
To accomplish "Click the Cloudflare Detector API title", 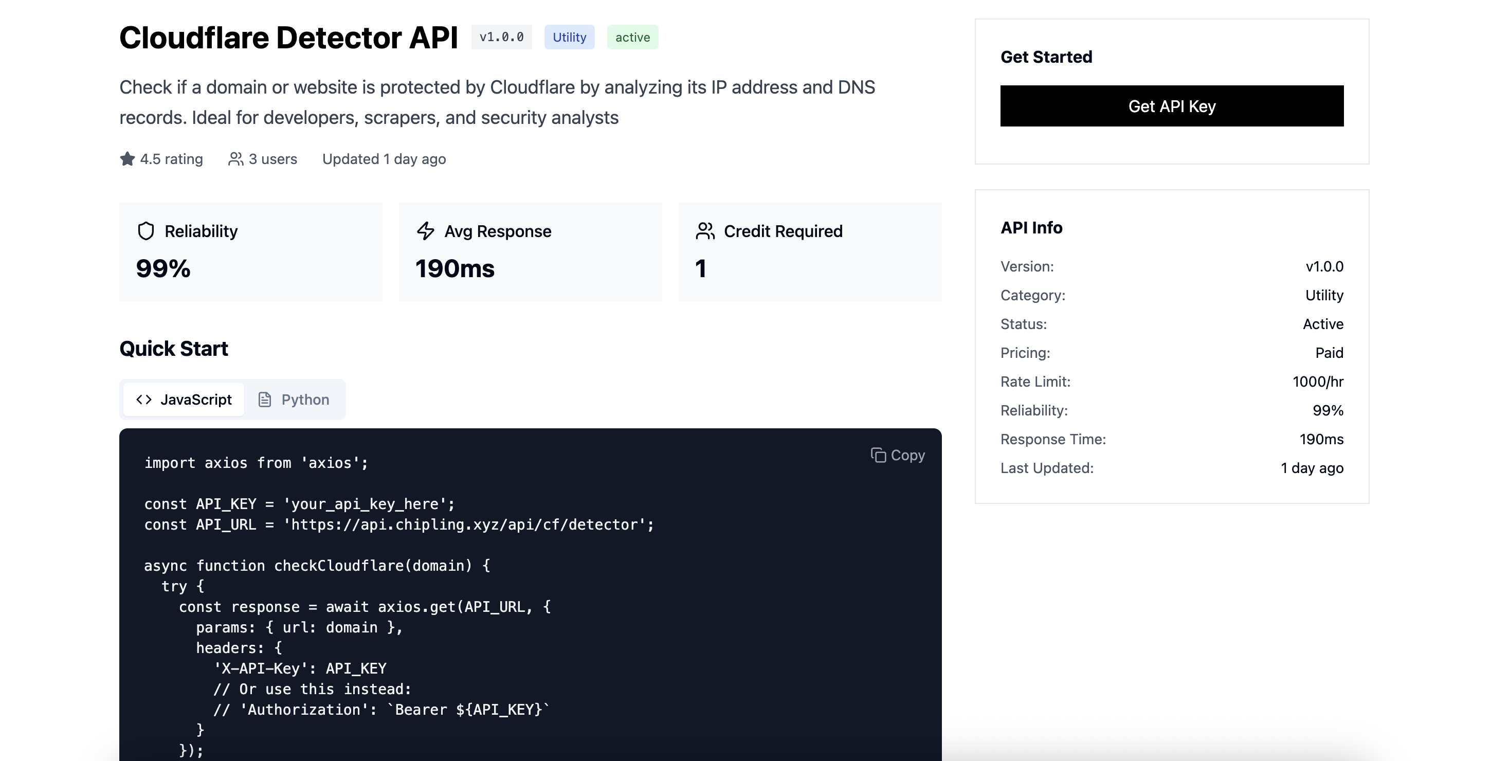I will [288, 38].
